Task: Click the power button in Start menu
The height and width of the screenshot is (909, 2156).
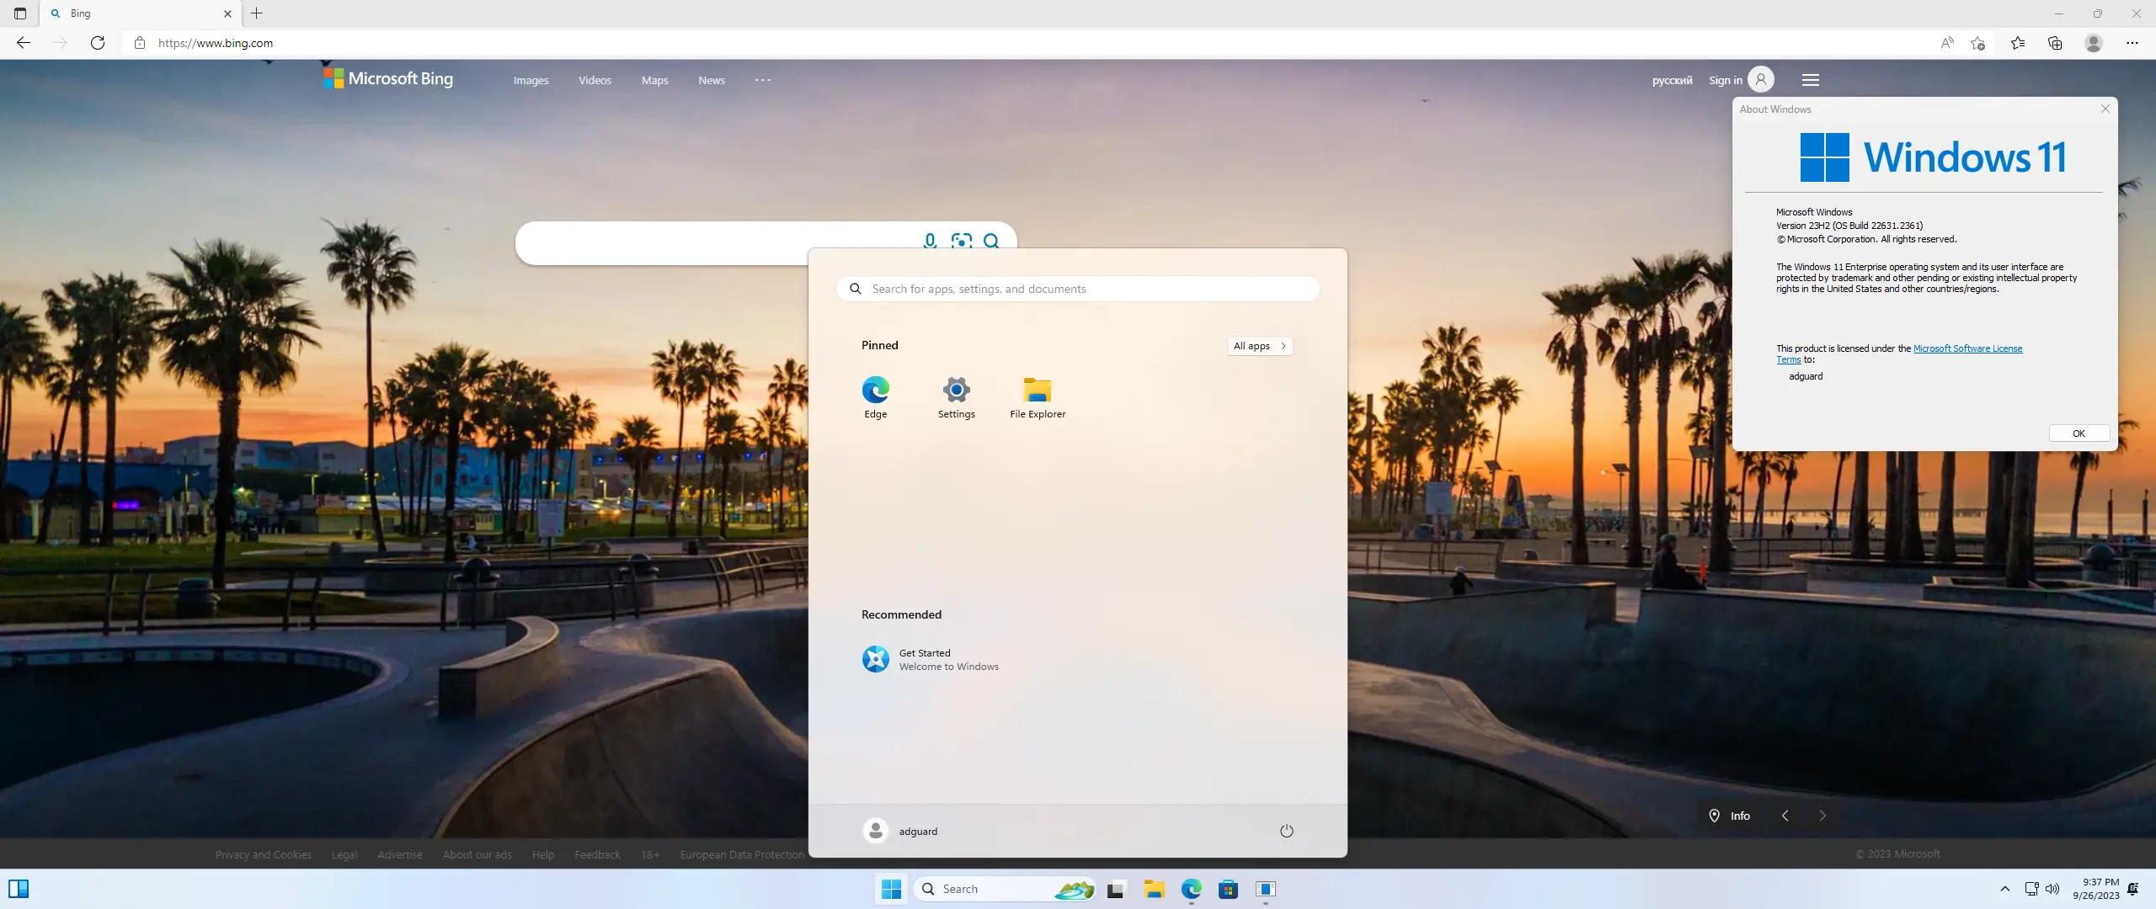Action: pos(1286,831)
